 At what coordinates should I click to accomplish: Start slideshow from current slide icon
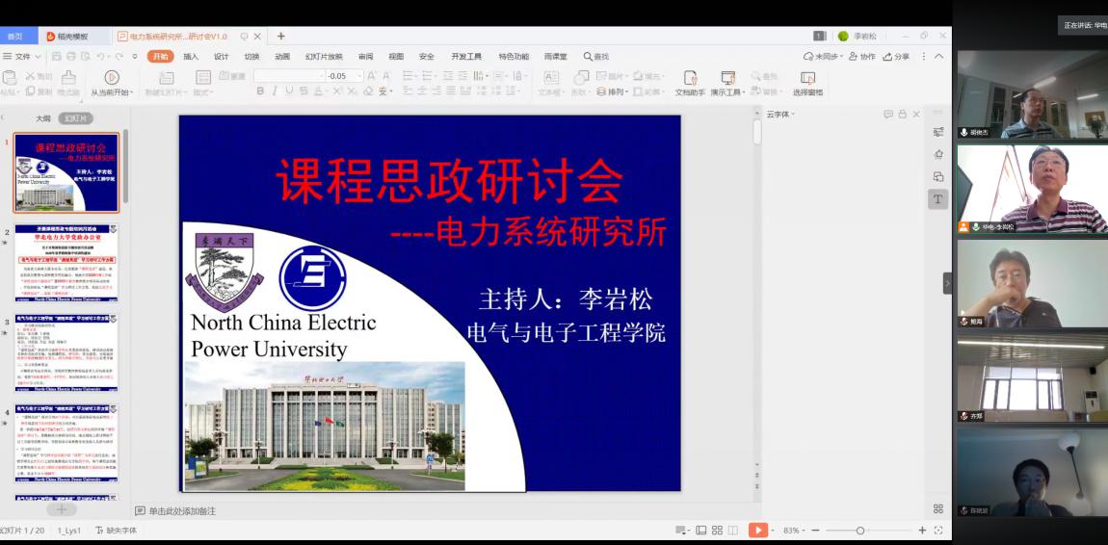click(x=112, y=78)
